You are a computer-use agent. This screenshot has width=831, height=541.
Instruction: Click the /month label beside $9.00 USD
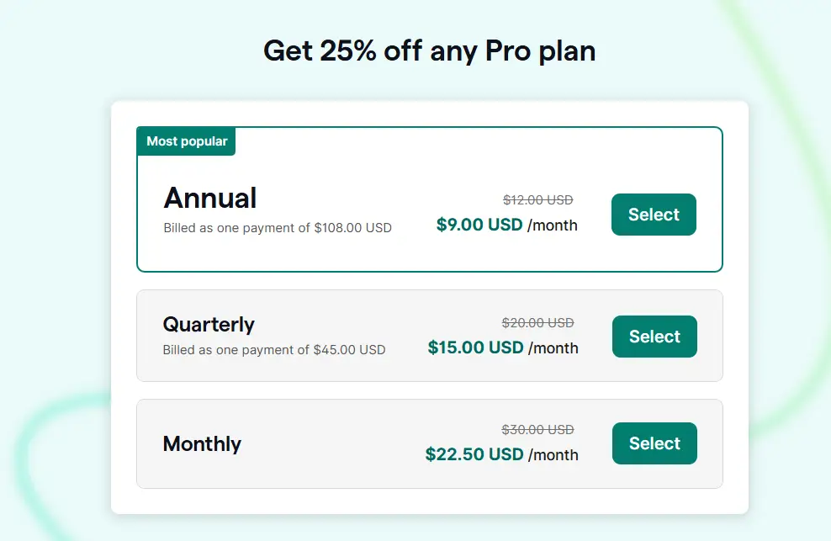pyautogui.click(x=554, y=225)
